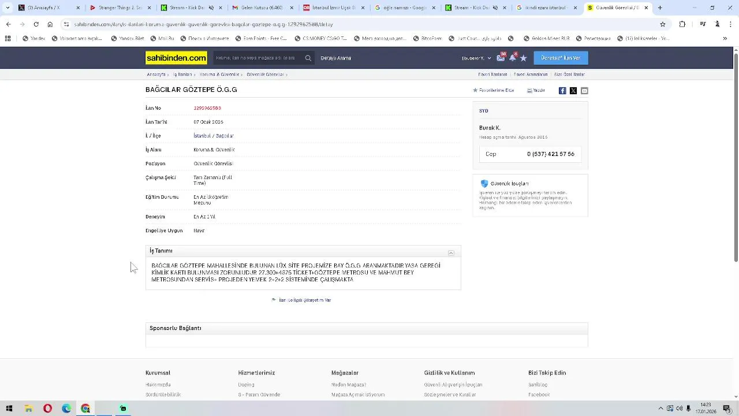Open File Explorer from taskbar

28,408
